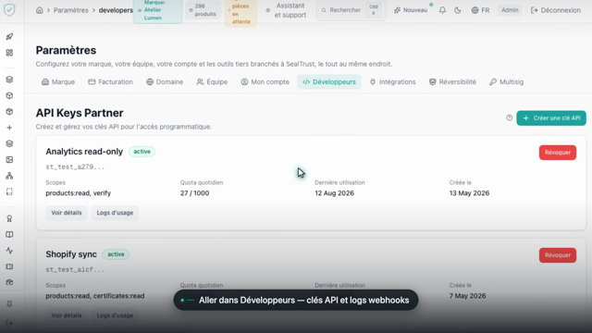This screenshot has height=333, width=592.
Task: Open the Nouveau menu
Action: point(411,10)
